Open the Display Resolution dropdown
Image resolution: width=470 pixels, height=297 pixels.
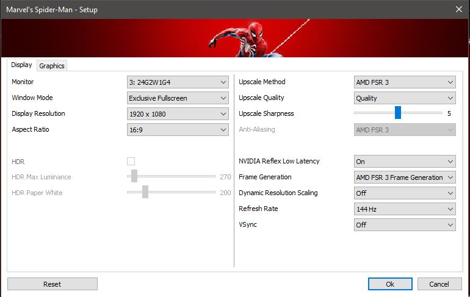click(x=178, y=114)
